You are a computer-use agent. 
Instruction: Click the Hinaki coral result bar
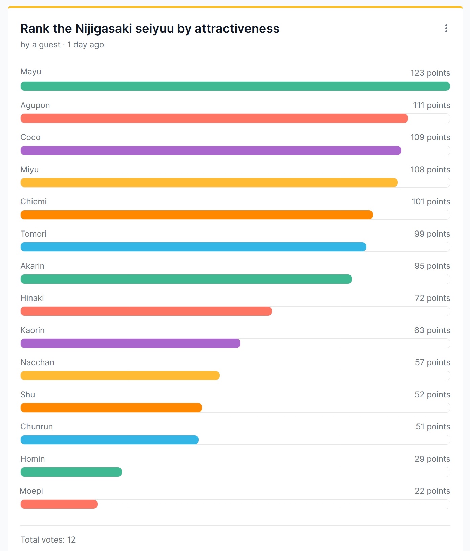[x=146, y=311]
